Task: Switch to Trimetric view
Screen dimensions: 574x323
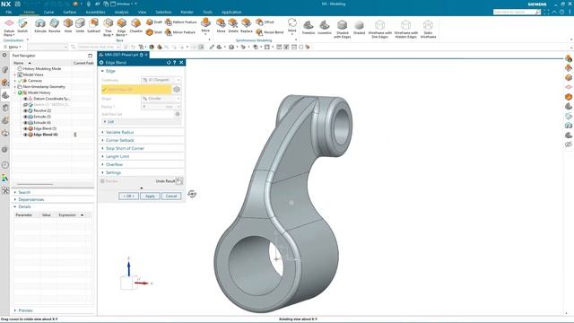Action: (309, 28)
